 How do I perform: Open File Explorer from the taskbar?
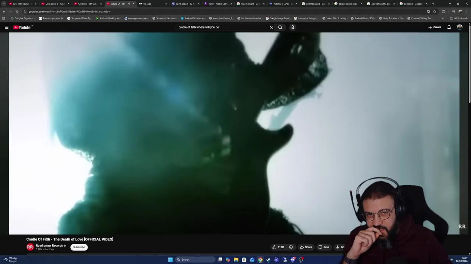[x=236, y=260]
